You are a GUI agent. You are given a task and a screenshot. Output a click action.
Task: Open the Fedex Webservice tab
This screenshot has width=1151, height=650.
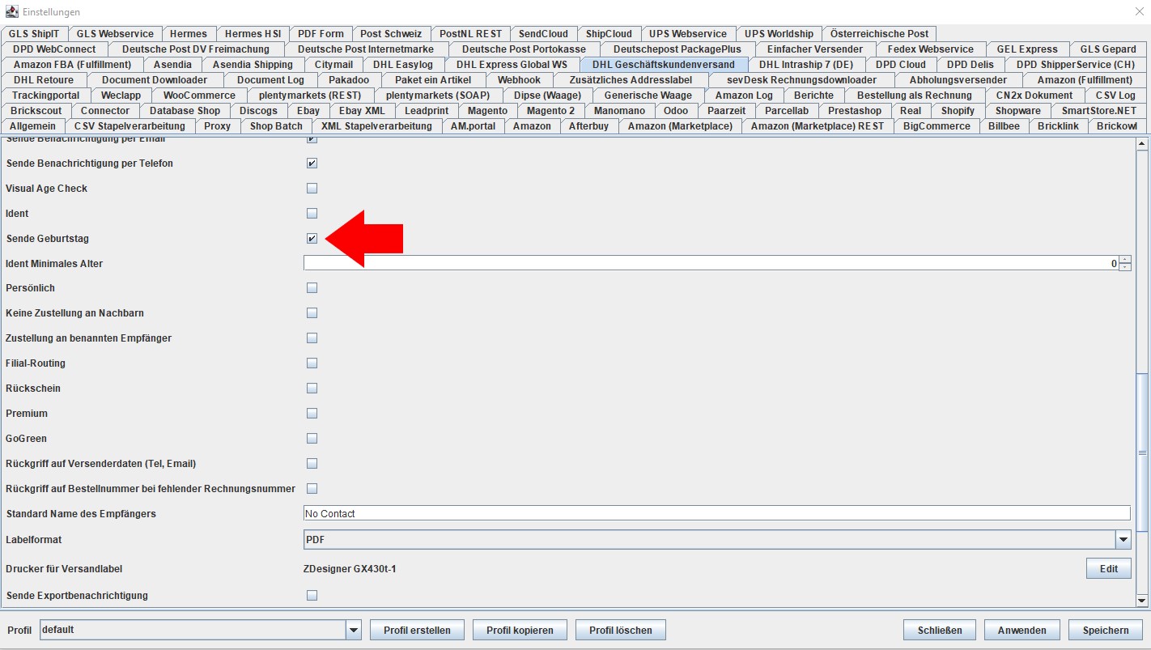pos(931,49)
